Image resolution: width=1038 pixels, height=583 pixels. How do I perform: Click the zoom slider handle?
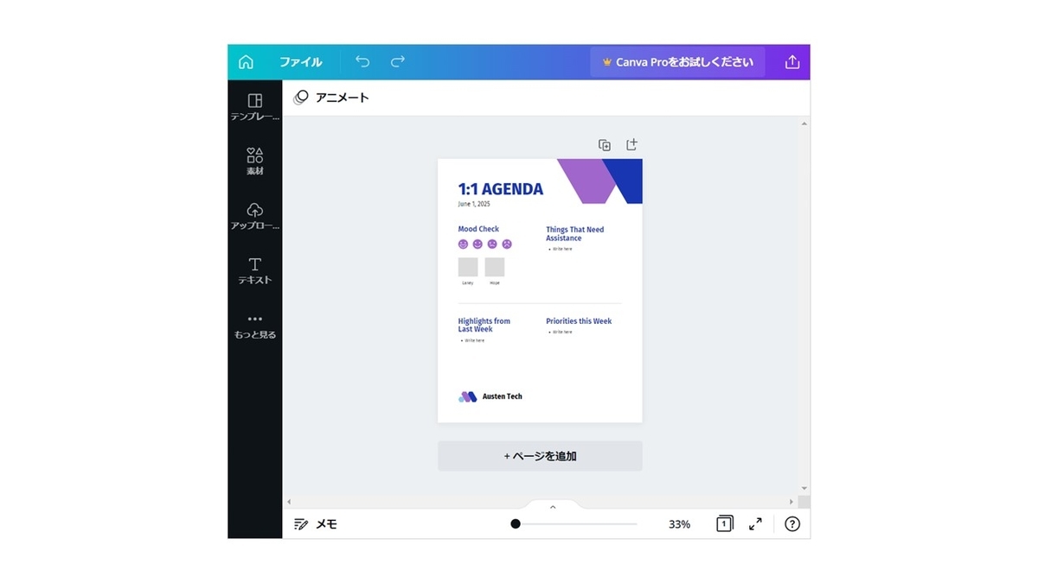(x=516, y=523)
